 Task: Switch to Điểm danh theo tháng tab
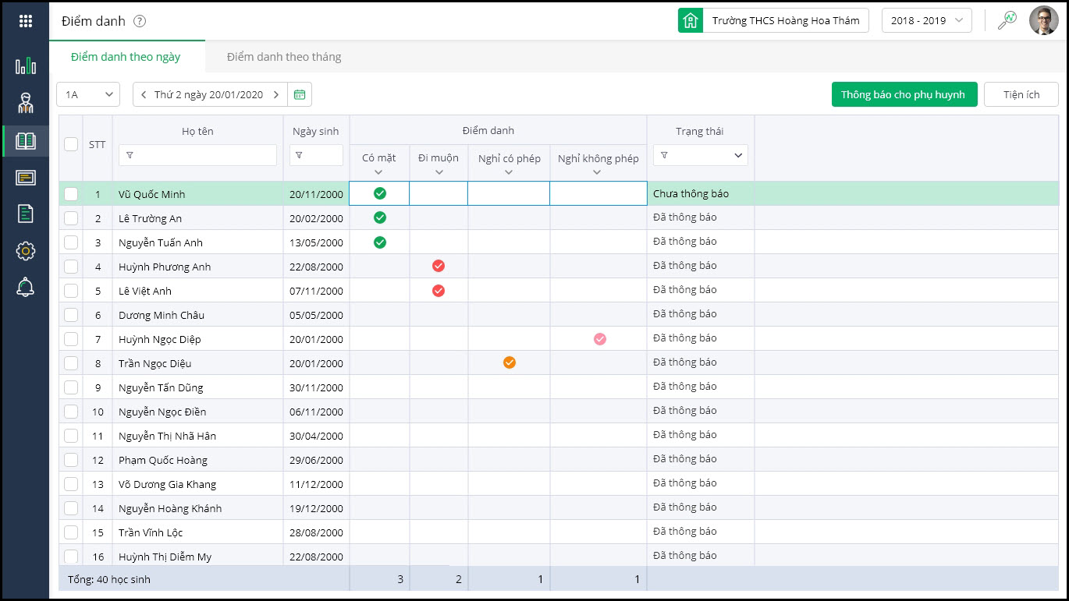tap(283, 57)
